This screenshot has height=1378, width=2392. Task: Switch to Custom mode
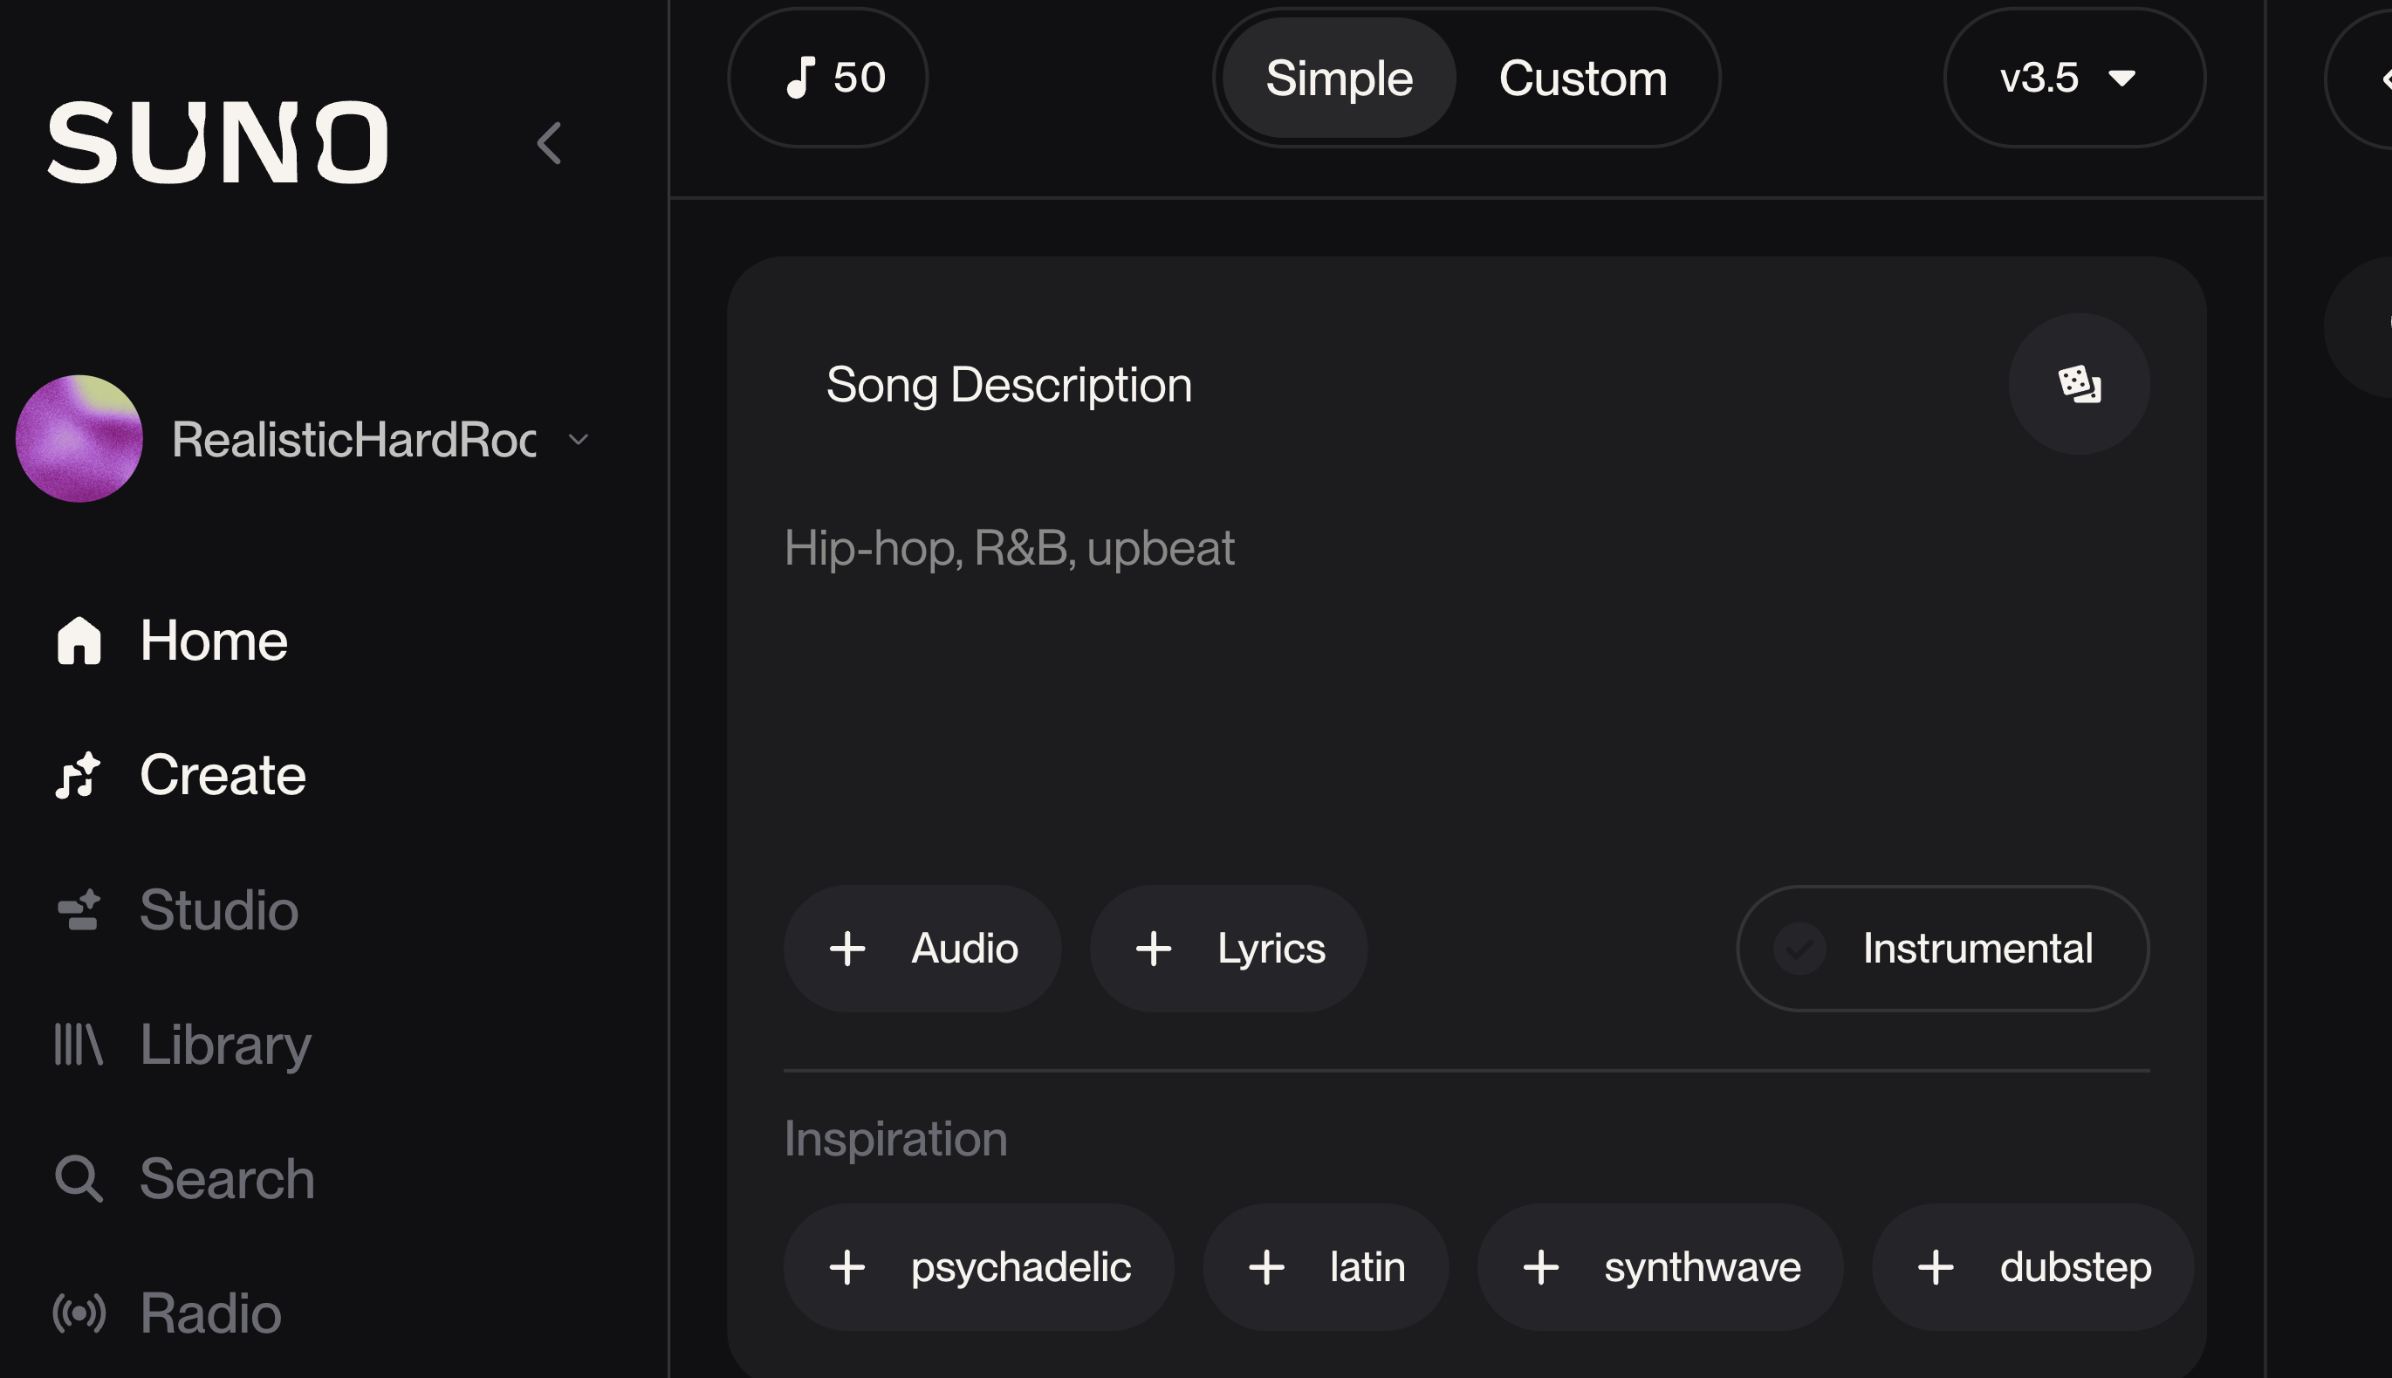[1582, 78]
